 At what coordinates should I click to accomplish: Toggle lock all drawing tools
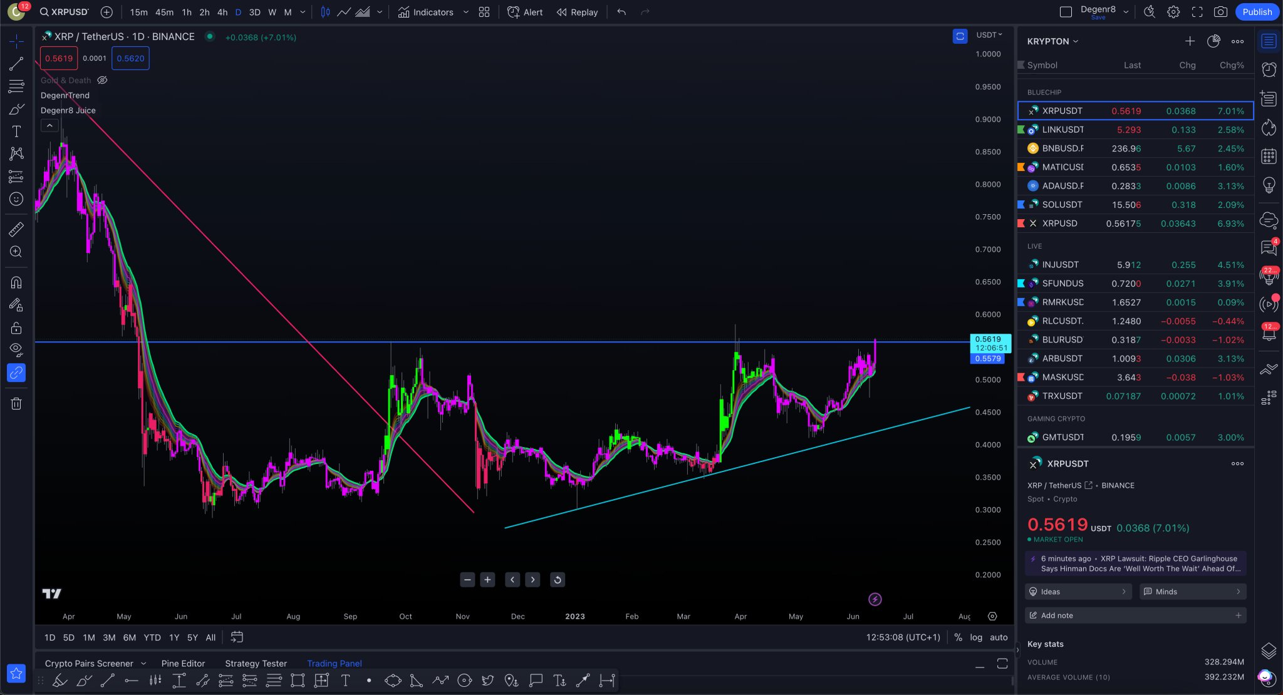(16, 327)
